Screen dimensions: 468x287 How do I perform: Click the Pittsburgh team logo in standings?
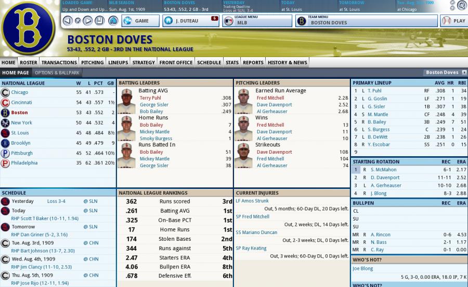(5, 153)
